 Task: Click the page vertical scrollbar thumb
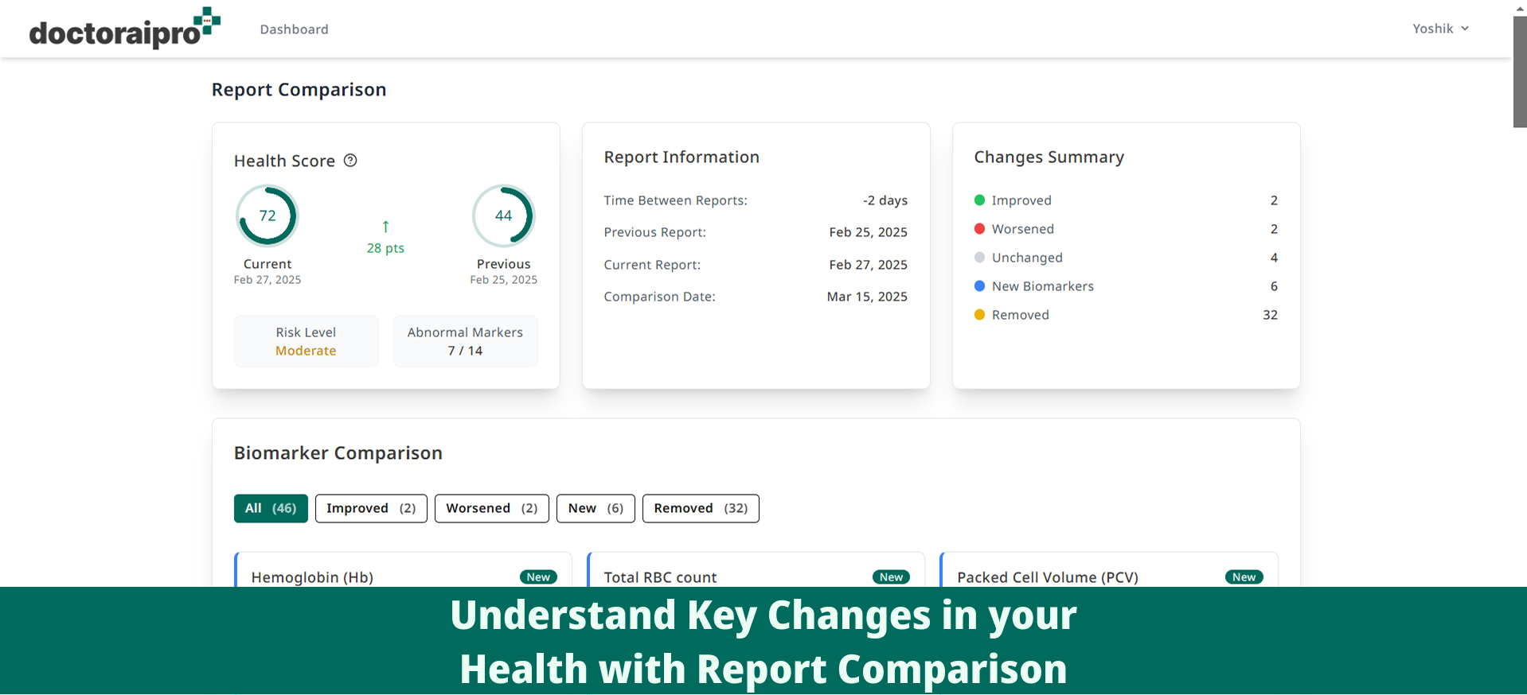(x=1520, y=72)
